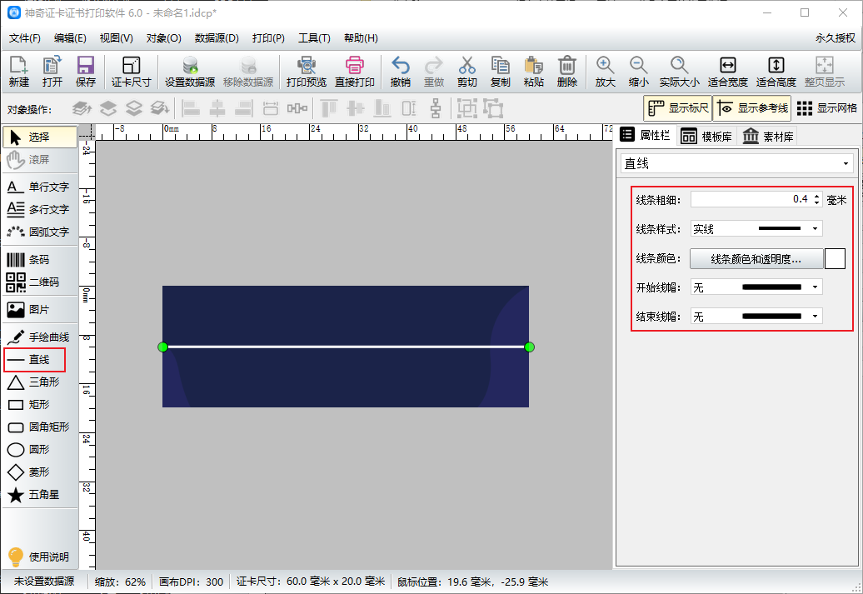Select the 条码 barcode tool
Viewport: 863px width, 594px height.
(x=40, y=260)
